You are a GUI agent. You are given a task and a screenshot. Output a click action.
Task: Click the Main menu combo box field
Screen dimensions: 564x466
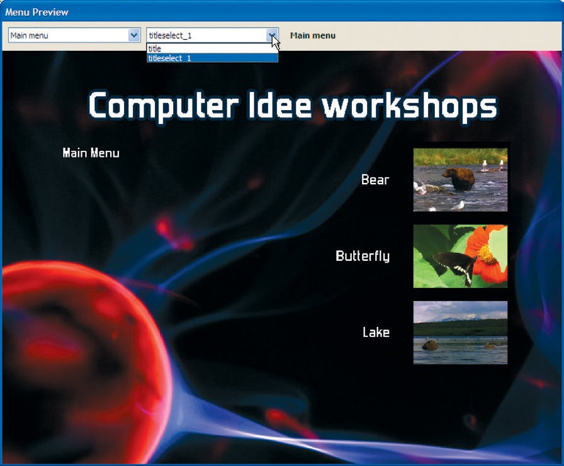click(74, 35)
